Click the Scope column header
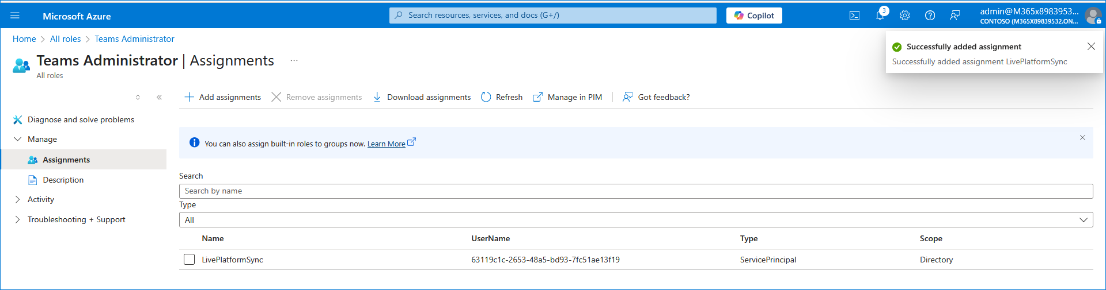This screenshot has height=290, width=1106. tap(931, 238)
